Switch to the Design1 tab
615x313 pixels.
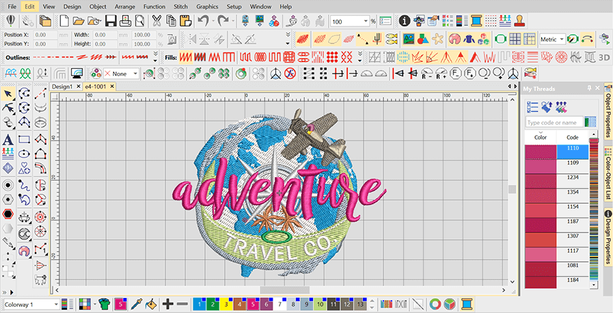click(63, 87)
